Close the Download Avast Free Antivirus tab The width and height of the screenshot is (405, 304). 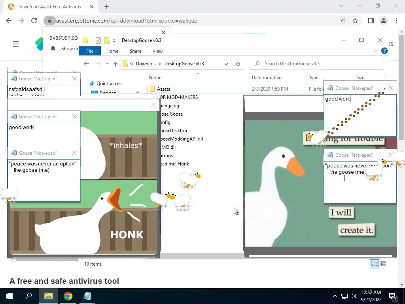tap(92, 7)
